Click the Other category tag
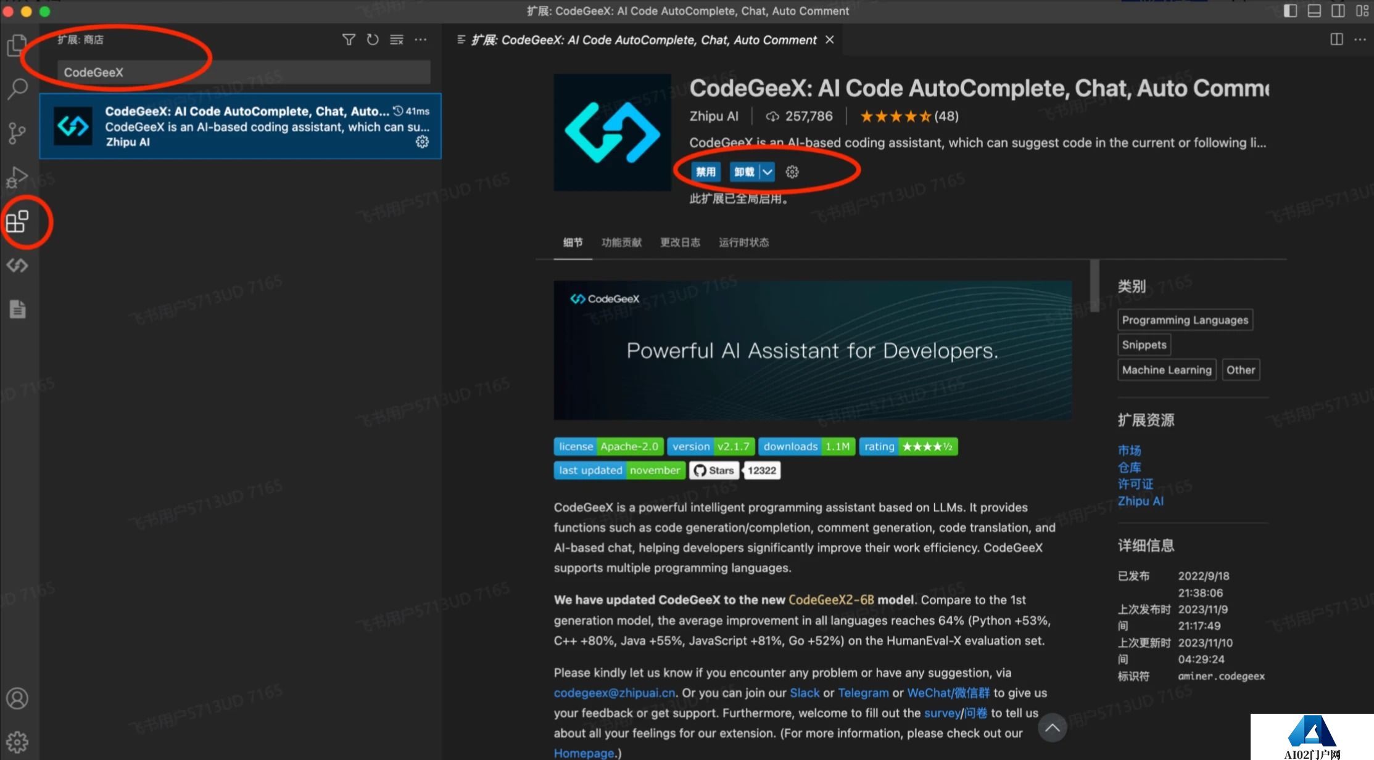Screen dimensions: 1374x760 click(x=1241, y=370)
